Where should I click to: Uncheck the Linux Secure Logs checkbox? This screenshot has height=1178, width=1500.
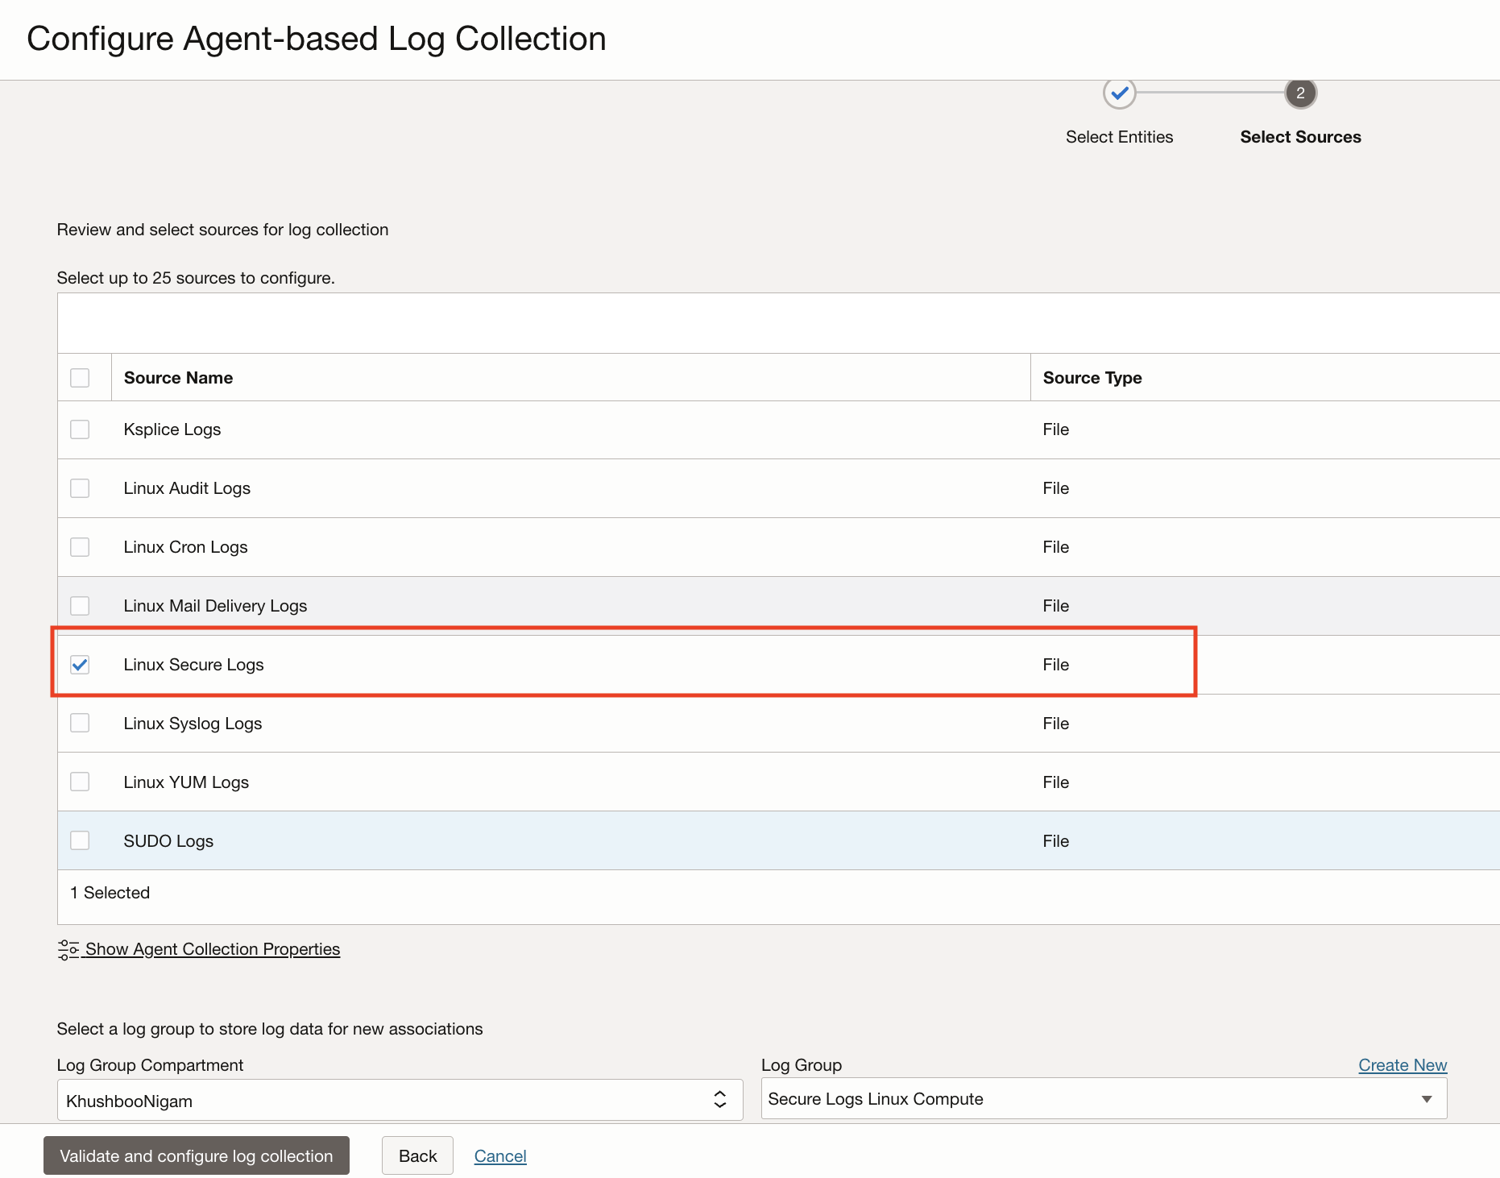coord(80,665)
